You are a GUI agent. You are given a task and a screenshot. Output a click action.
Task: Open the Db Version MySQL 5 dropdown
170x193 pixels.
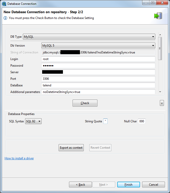pos(98,46)
